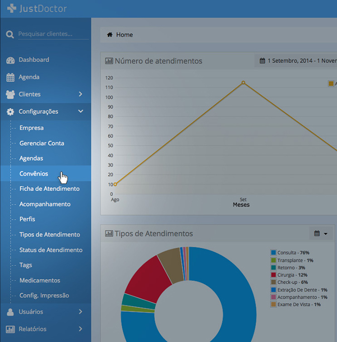Select the Convênios item
Viewport: 337px width, 342px height.
pos(34,173)
